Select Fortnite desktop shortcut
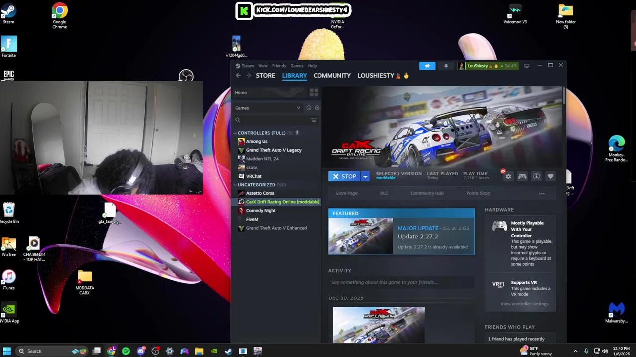 coord(9,47)
